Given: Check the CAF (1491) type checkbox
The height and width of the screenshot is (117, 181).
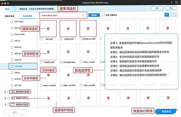Looking at the screenshot, I should (x=12, y=22).
